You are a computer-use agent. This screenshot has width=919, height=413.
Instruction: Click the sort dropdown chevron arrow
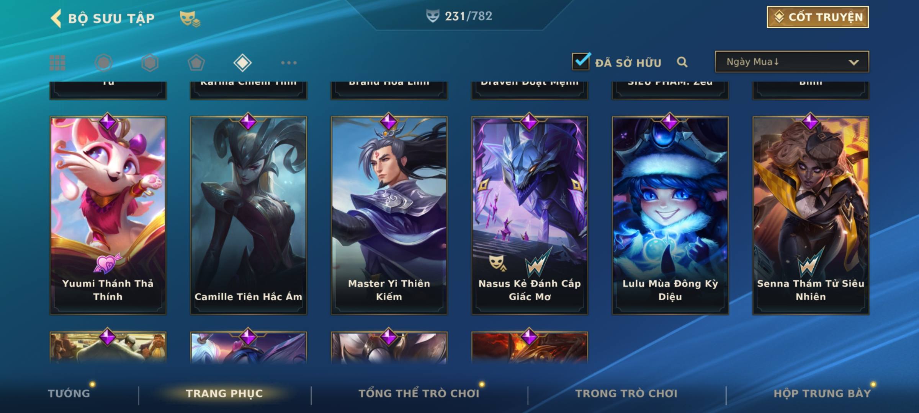854,62
